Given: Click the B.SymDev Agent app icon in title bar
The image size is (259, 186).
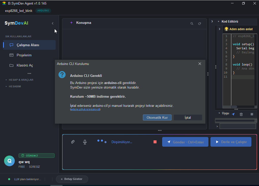Looking at the screenshot, I should 4,3.
